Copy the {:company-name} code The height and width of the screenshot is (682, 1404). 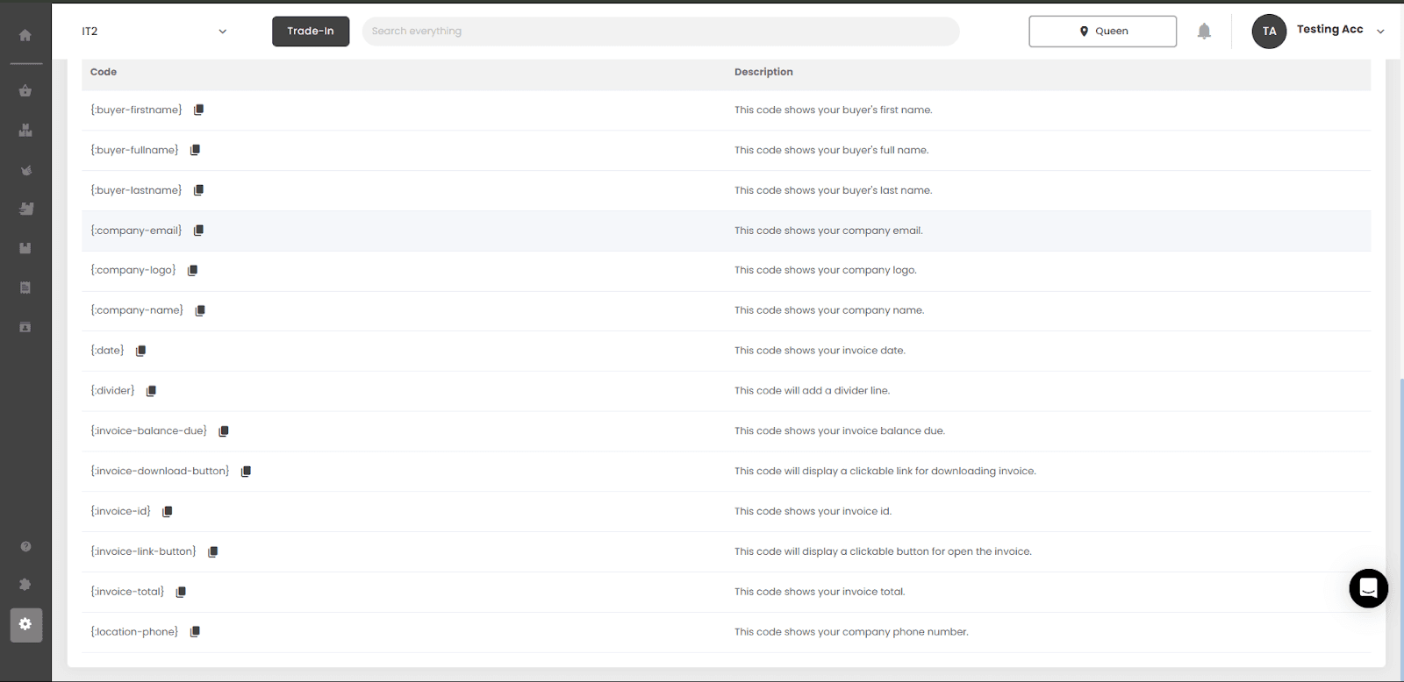coord(200,310)
